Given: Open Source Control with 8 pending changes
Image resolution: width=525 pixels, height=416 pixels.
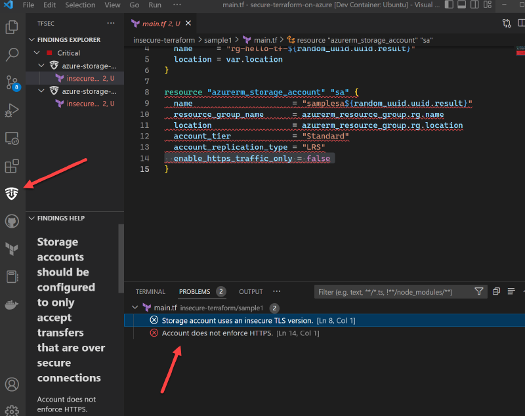Looking at the screenshot, I should click(12, 83).
